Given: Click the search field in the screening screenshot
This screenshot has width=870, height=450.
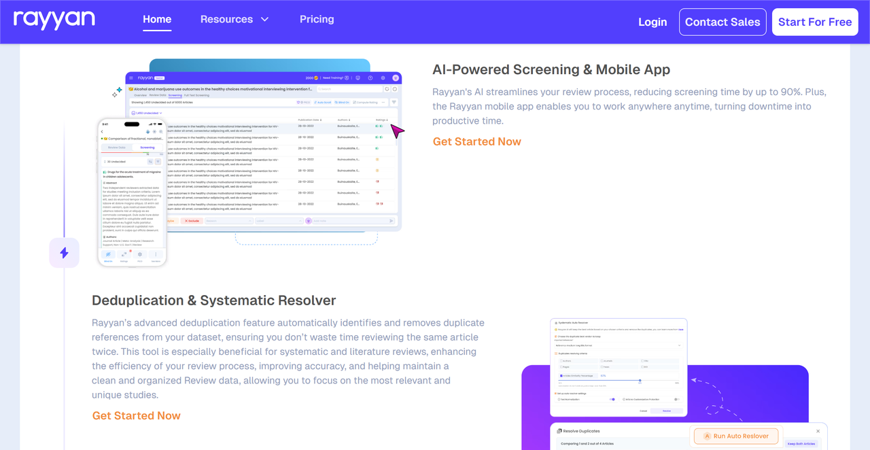Looking at the screenshot, I should point(349,89).
